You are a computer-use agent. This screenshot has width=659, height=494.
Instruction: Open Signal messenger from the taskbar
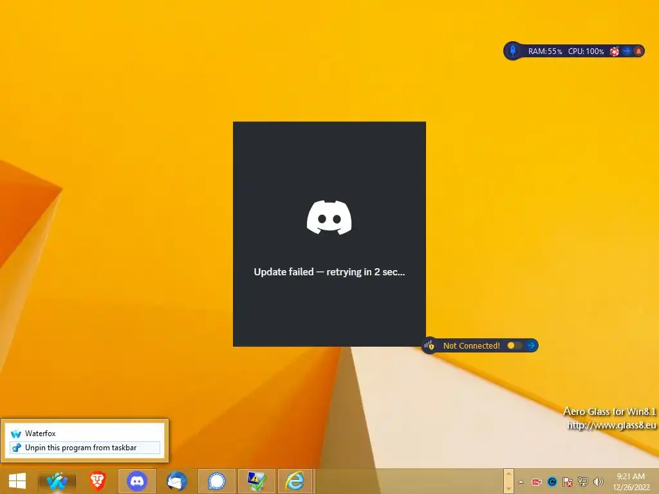(x=217, y=481)
